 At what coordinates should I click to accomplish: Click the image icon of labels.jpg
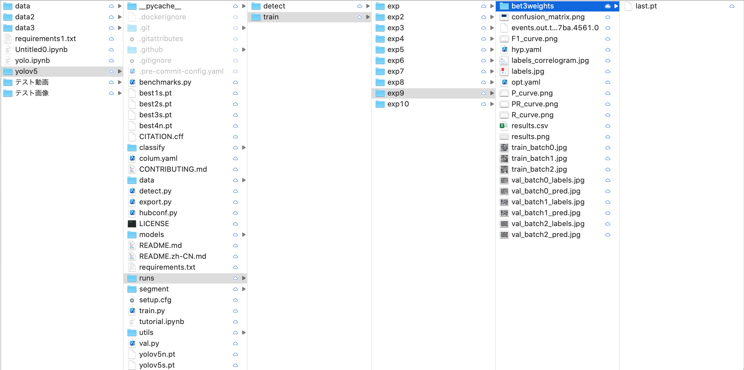point(504,71)
